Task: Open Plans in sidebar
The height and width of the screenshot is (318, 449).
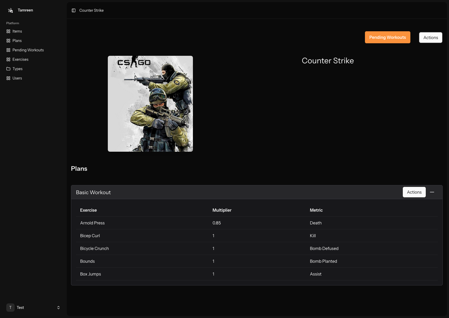Action: [x=33, y=41]
